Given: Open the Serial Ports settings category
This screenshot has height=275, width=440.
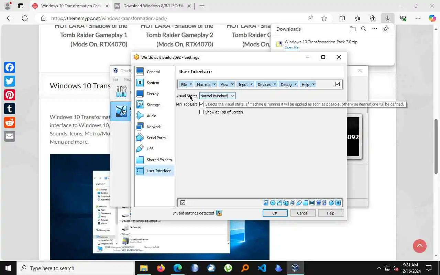Looking at the screenshot, I should click(x=154, y=138).
